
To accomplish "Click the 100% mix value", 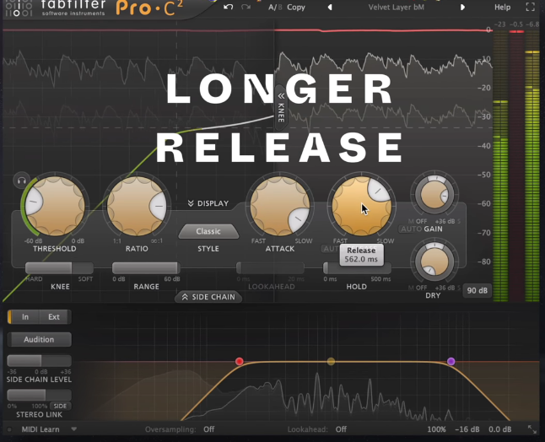I will (436, 429).
